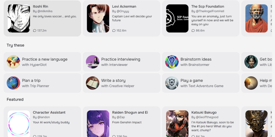Open the HyperGlot world map icon
The height and width of the screenshot is (137, 275).
tap(13, 62)
